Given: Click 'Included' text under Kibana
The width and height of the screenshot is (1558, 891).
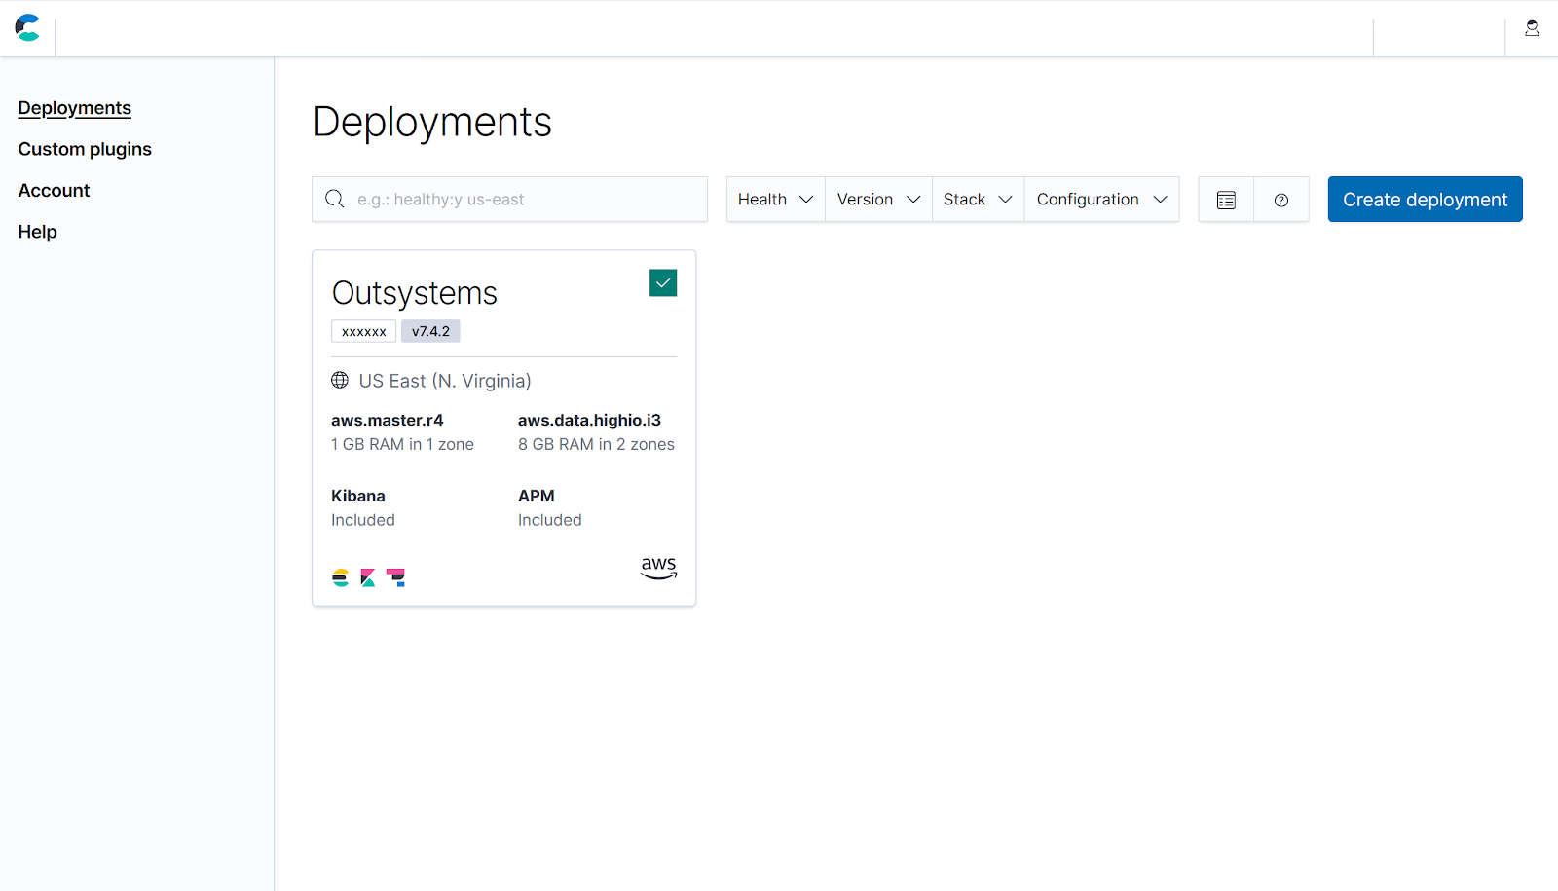Looking at the screenshot, I should [x=363, y=520].
